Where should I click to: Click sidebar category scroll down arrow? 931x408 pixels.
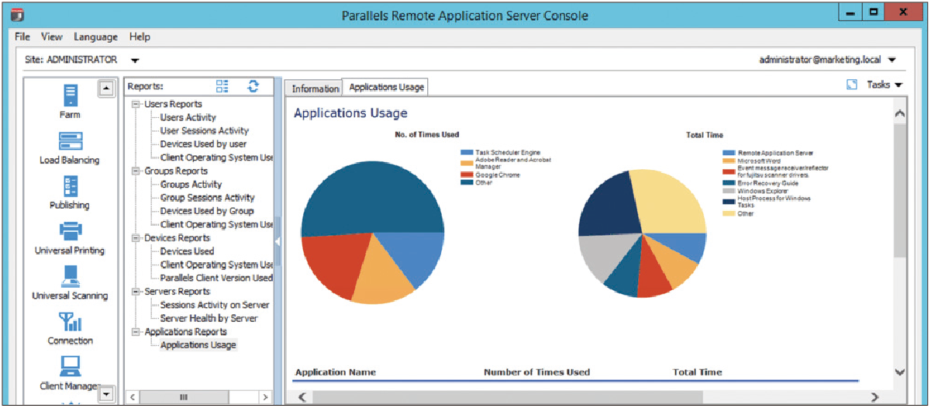(106, 394)
